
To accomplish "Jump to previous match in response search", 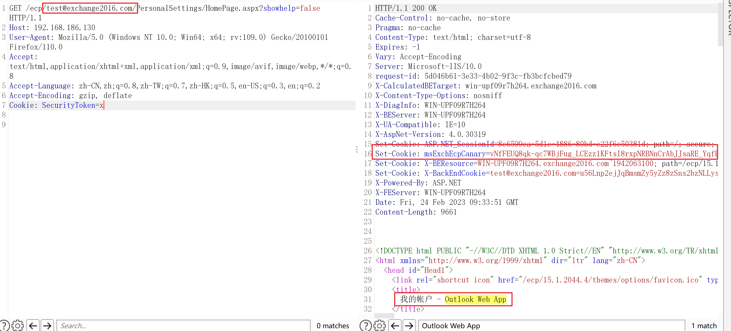I will click(x=395, y=325).
